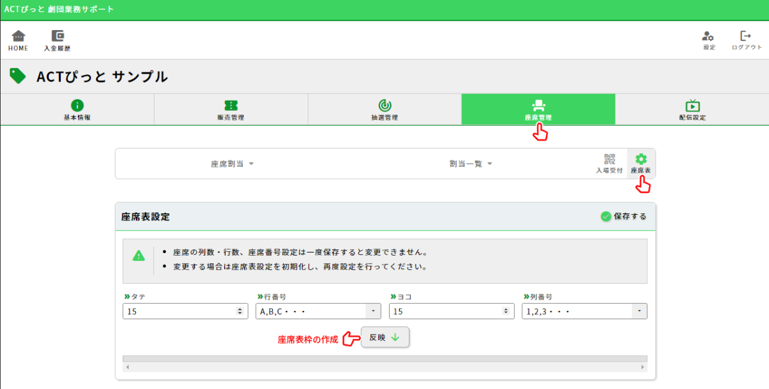The height and width of the screenshot is (389, 769).
Task: Expand the 座席割当 dropdown menu
Action: (x=233, y=164)
